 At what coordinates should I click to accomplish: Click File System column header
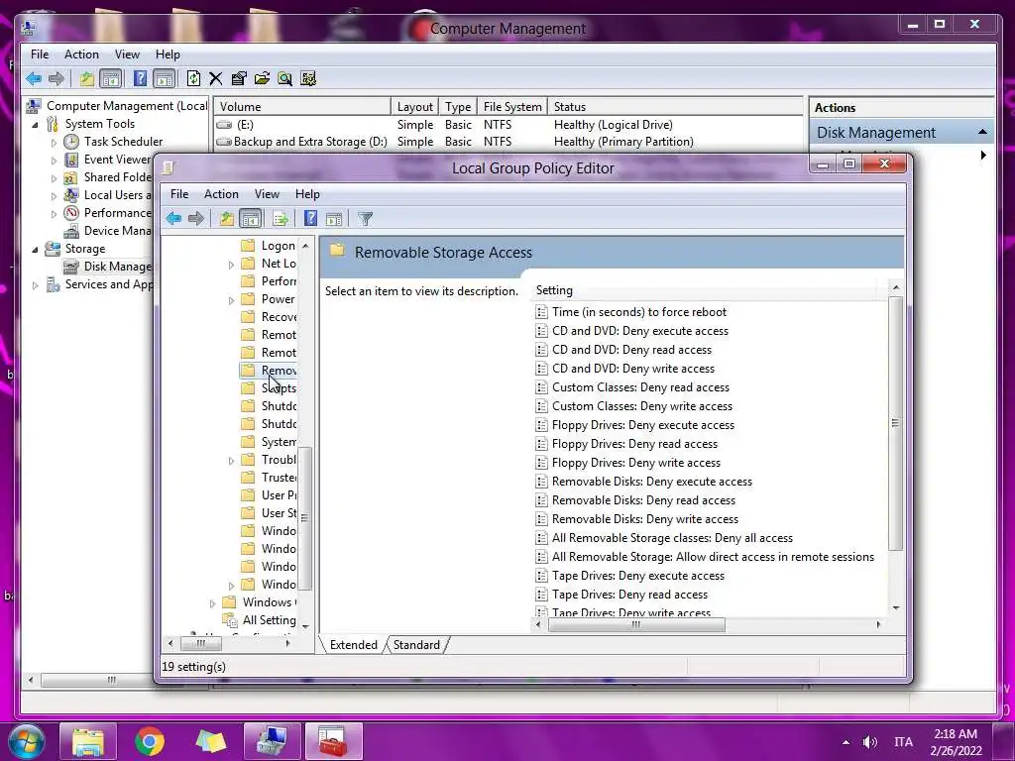pyautogui.click(x=512, y=107)
